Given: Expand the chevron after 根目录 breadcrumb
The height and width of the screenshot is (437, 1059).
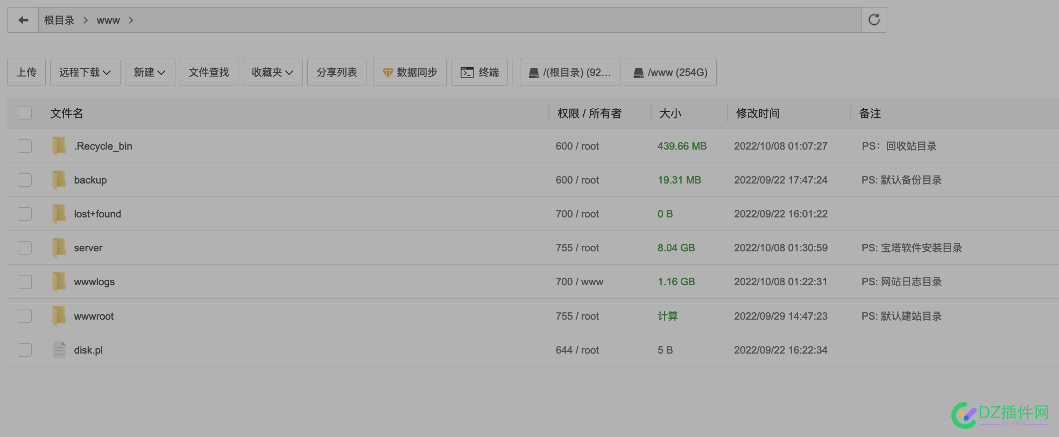Looking at the screenshot, I should 86,20.
